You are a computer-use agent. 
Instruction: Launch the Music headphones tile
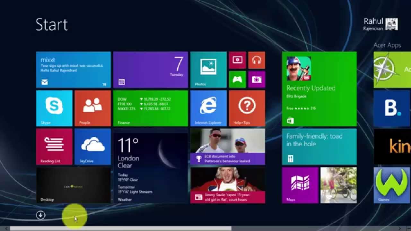pos(257,60)
